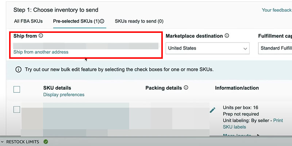This screenshot has width=292, height=146.
Task: Open SKUs ready to send tab
Action: tap(139, 21)
